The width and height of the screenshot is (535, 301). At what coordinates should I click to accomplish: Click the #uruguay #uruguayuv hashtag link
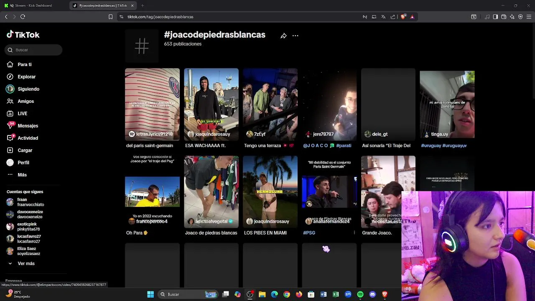[x=444, y=145]
